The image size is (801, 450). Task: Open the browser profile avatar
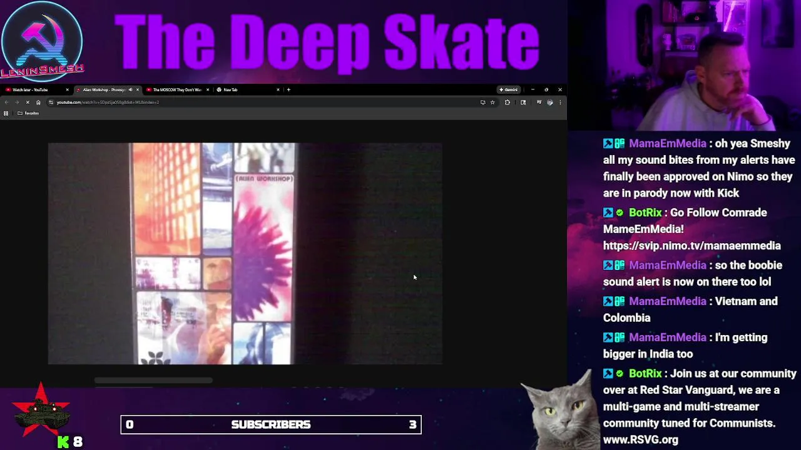pyautogui.click(x=549, y=102)
